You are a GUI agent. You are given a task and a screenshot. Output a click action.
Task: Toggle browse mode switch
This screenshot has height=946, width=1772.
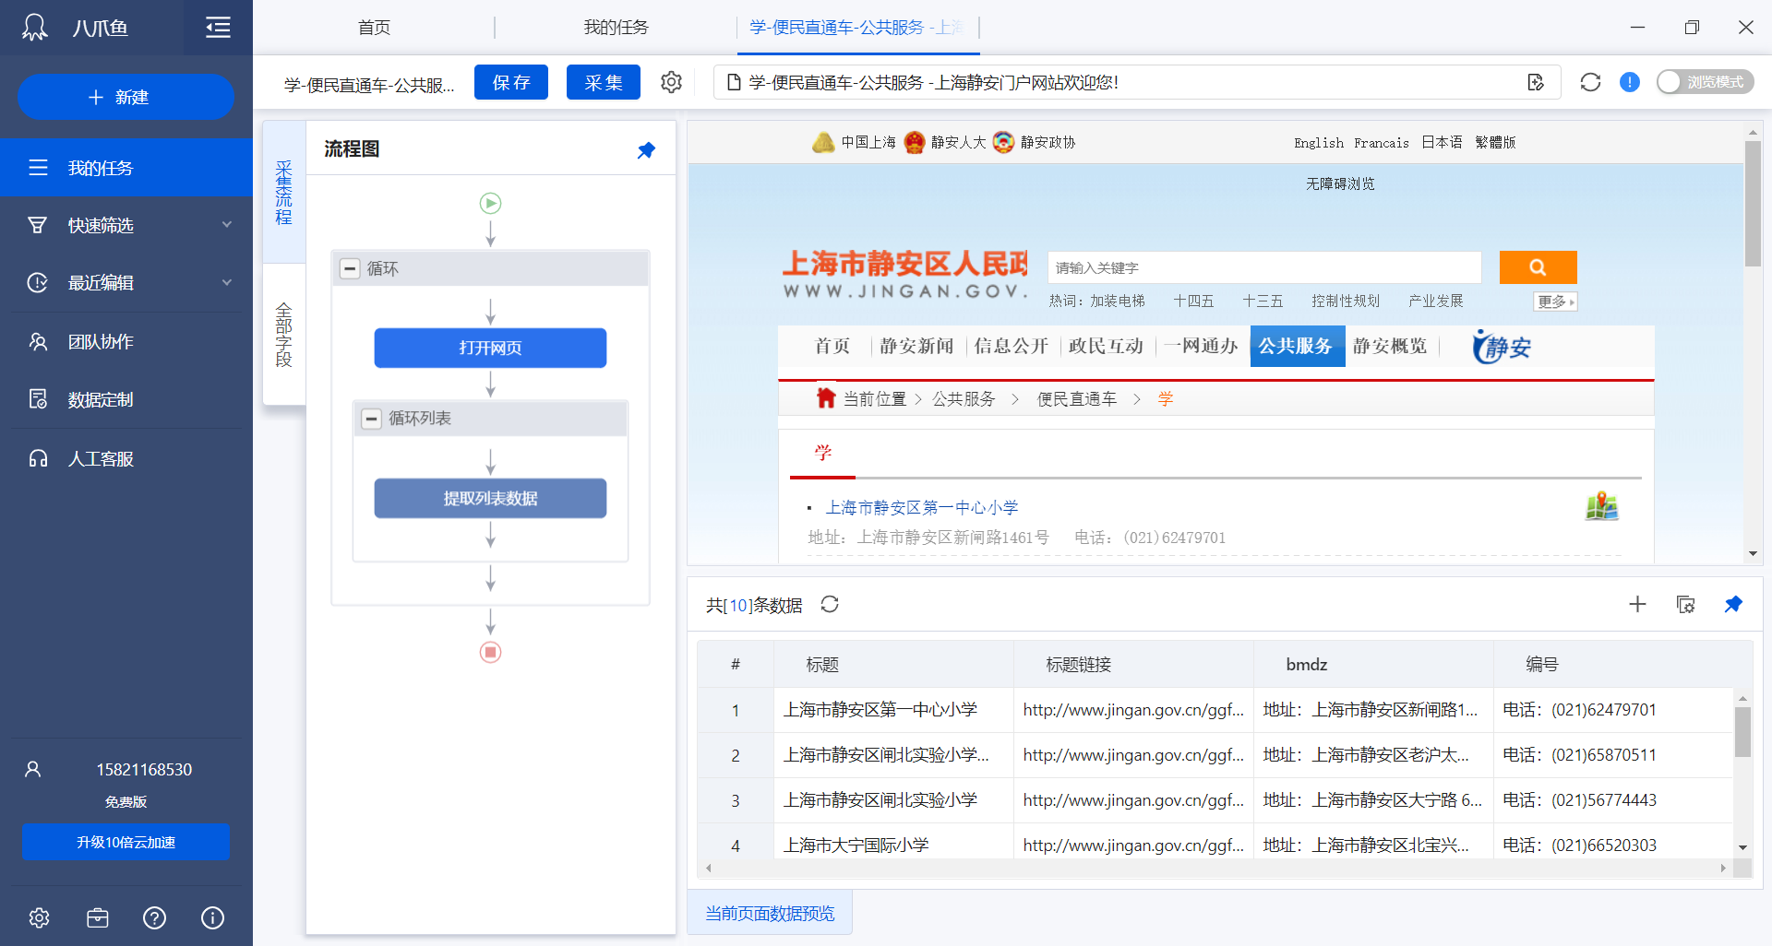(1705, 82)
